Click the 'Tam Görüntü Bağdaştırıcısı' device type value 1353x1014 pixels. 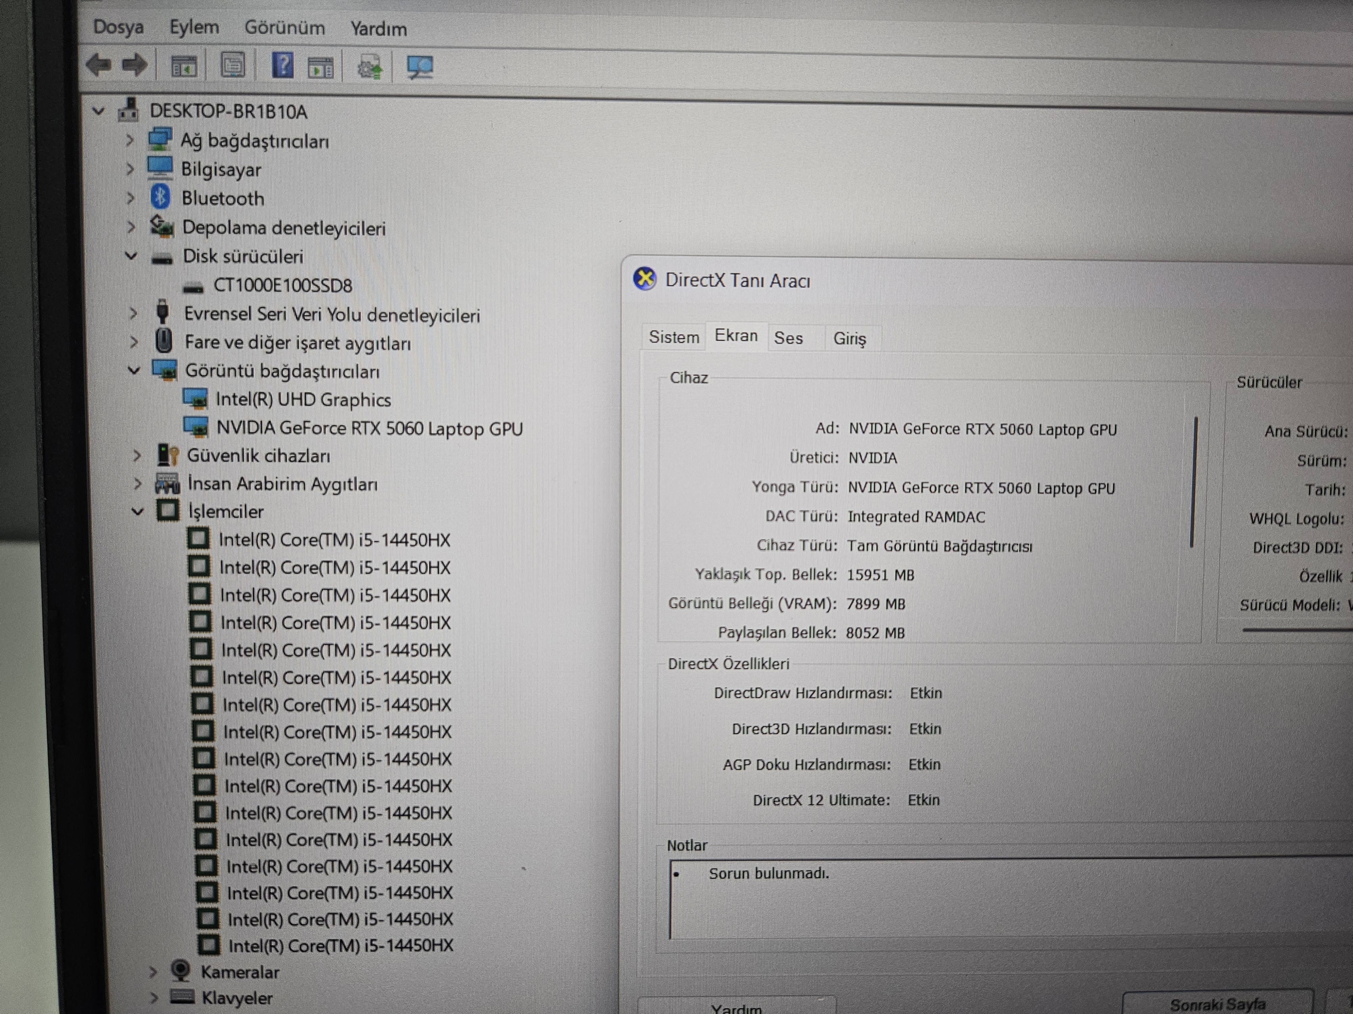[x=939, y=546]
